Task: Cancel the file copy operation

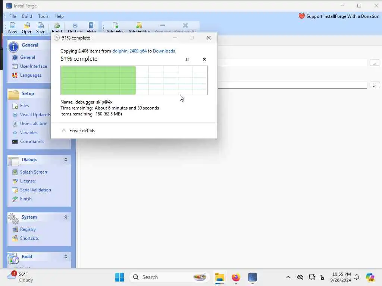Action: (204, 59)
